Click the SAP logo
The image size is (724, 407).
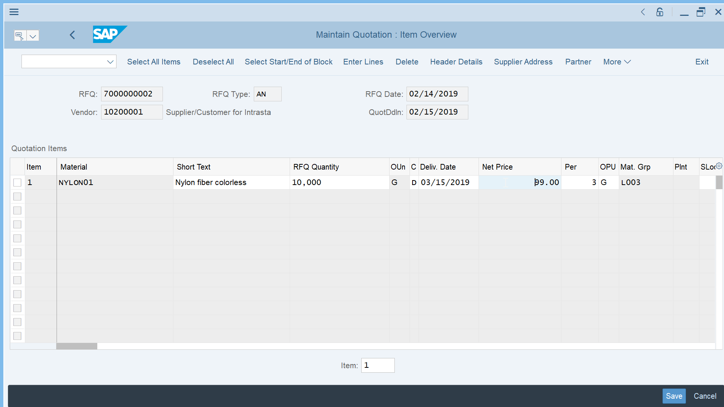coord(109,34)
